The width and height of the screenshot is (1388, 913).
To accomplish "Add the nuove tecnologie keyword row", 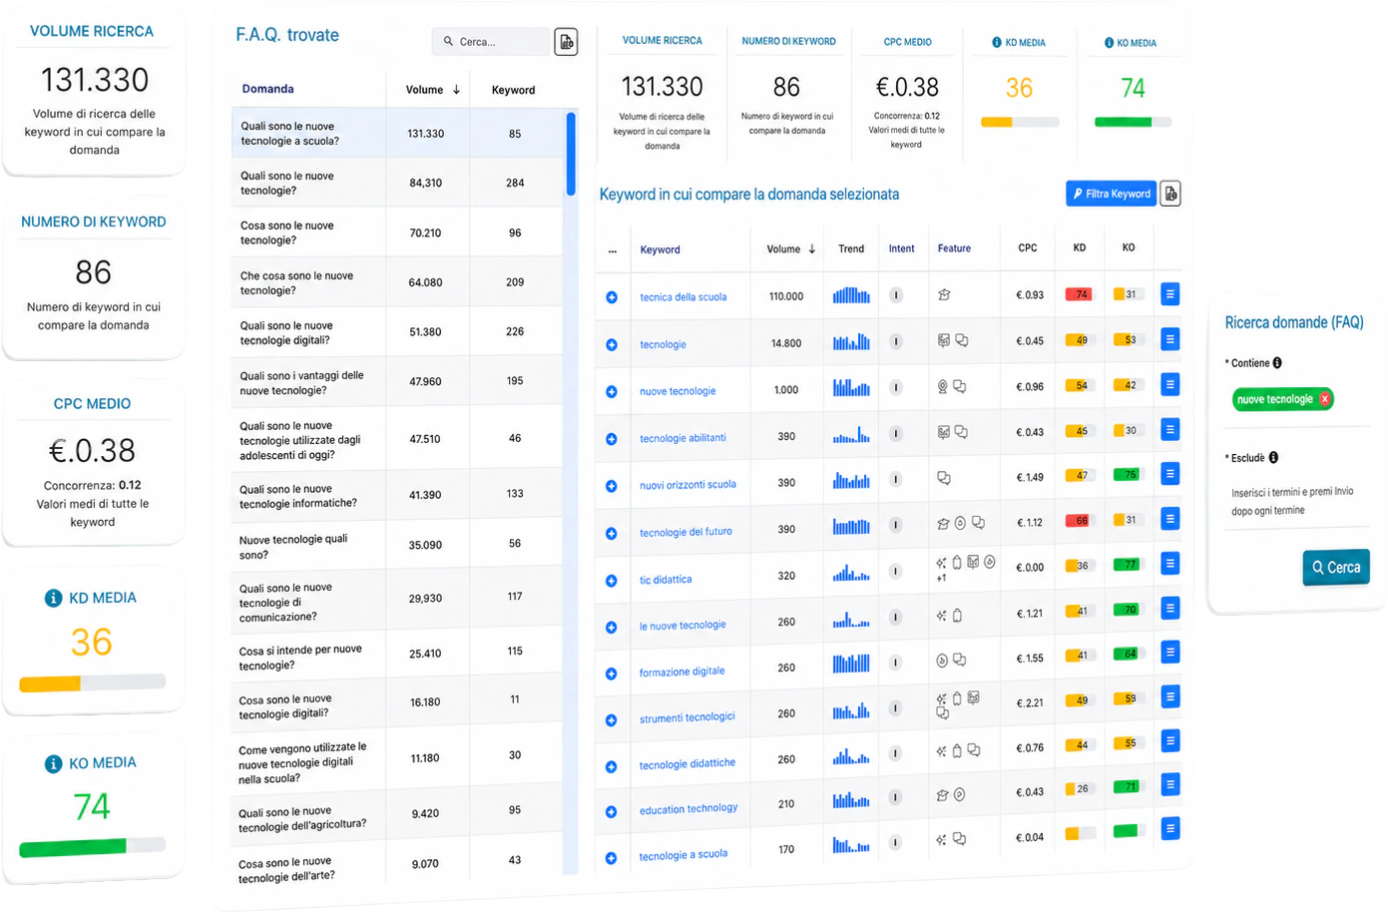I will [x=612, y=391].
